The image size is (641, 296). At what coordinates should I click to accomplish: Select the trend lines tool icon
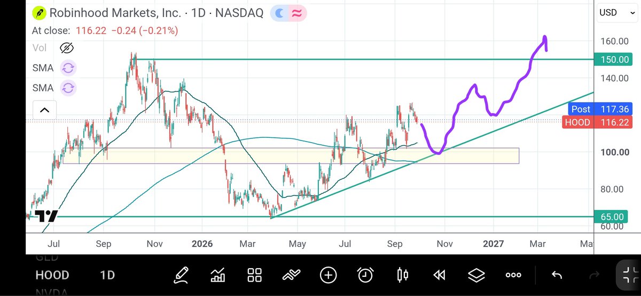291,275
